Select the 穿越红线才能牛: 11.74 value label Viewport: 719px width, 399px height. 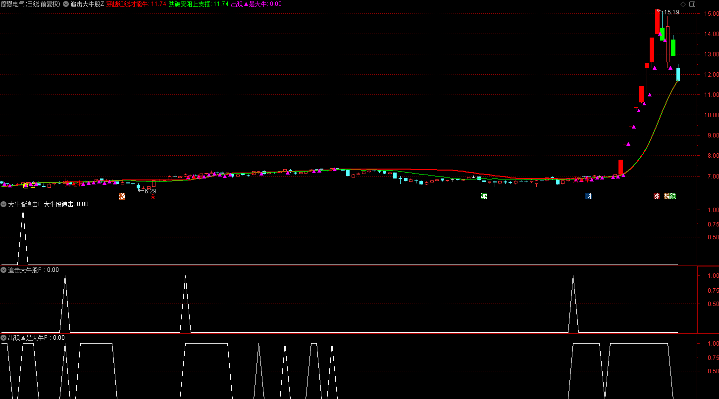(136, 4)
